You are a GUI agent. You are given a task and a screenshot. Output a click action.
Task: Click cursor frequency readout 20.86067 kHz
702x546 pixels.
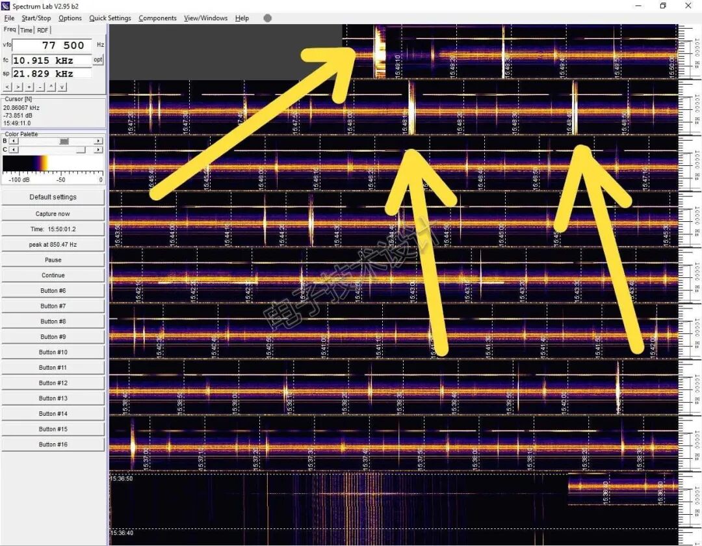[21, 108]
